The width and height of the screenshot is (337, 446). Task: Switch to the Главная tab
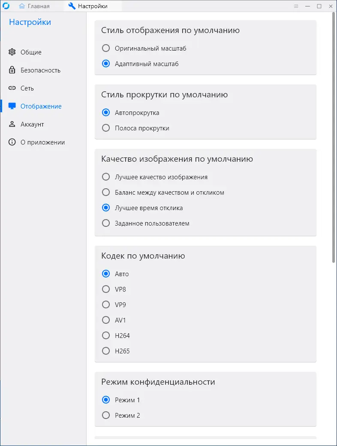34,6
